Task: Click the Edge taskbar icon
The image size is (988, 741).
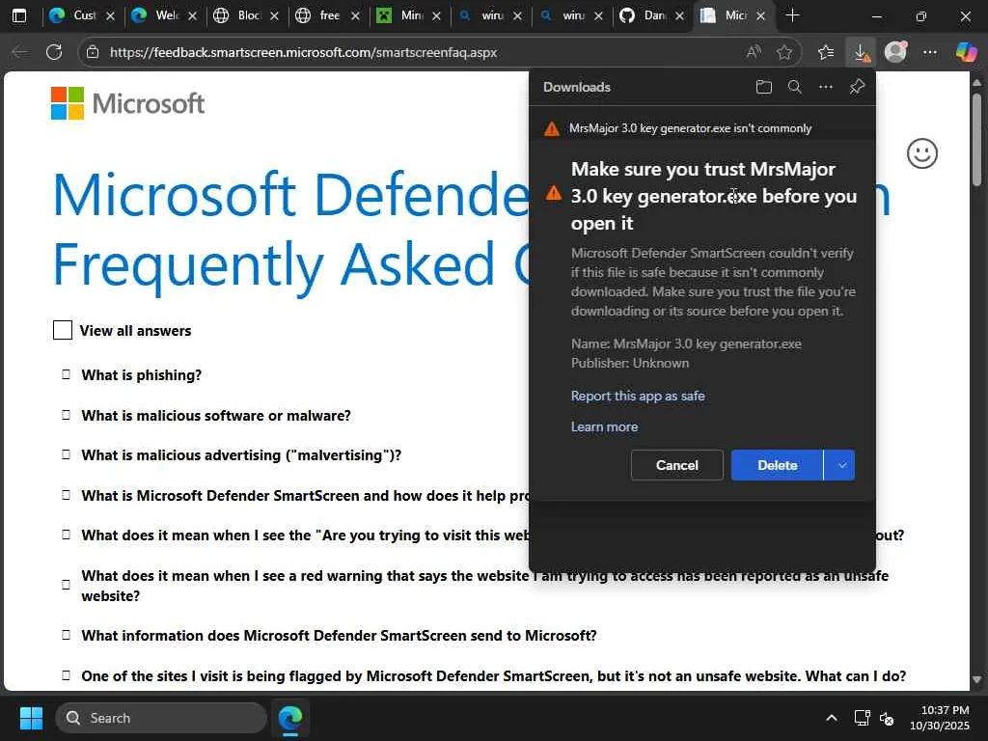Action: click(290, 718)
